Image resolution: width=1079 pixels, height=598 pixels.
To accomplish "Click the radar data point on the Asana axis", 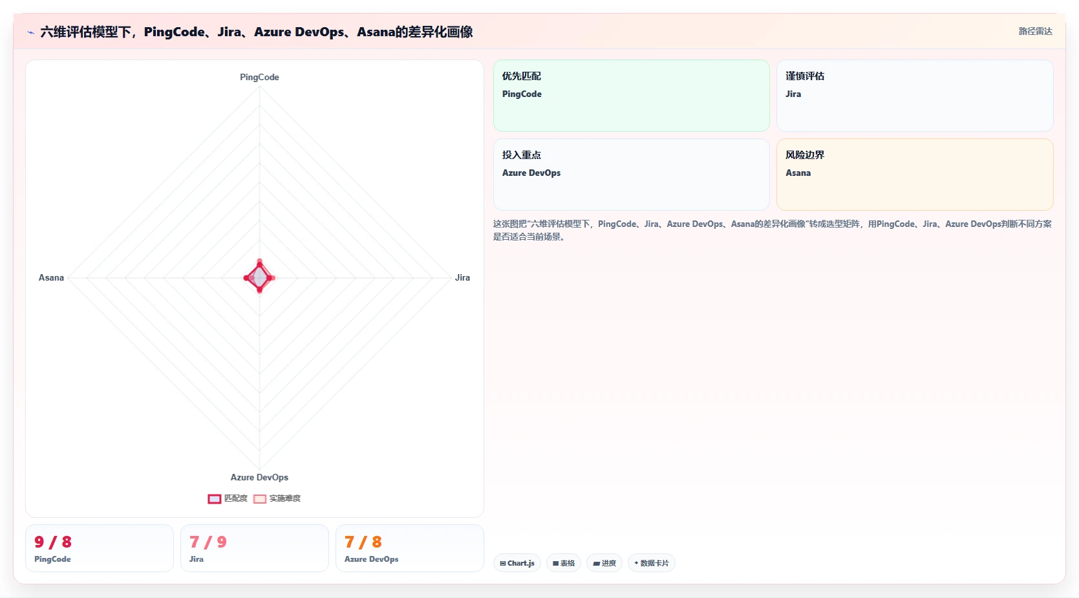I will (246, 278).
